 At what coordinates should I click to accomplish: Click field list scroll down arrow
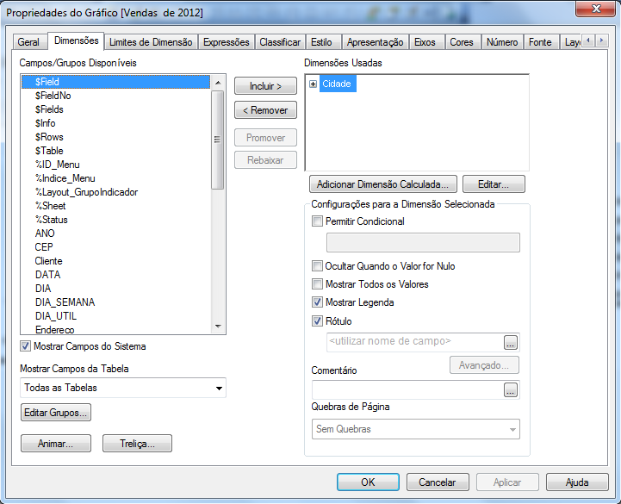(218, 327)
